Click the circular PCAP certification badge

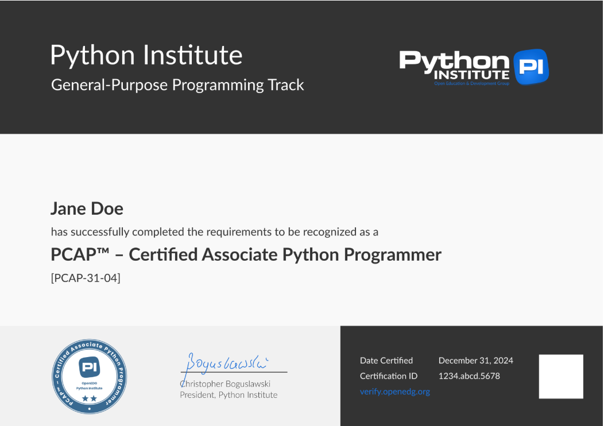coord(89,376)
